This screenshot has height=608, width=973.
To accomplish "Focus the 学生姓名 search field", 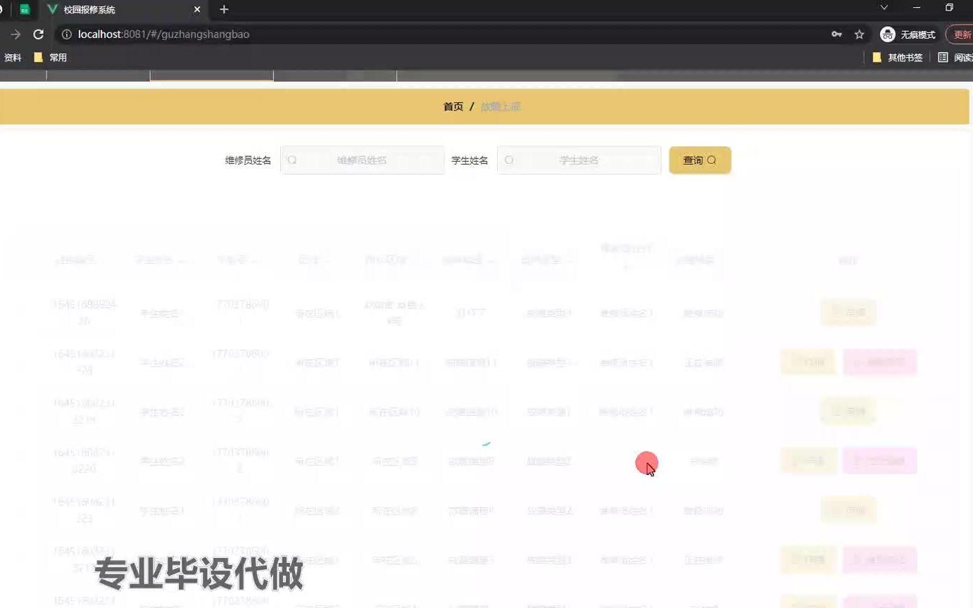I will (579, 160).
